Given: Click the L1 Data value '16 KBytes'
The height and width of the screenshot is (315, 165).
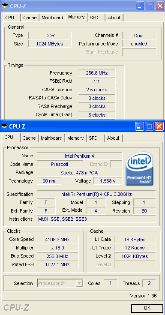Looking at the screenshot, I should (x=135, y=240).
